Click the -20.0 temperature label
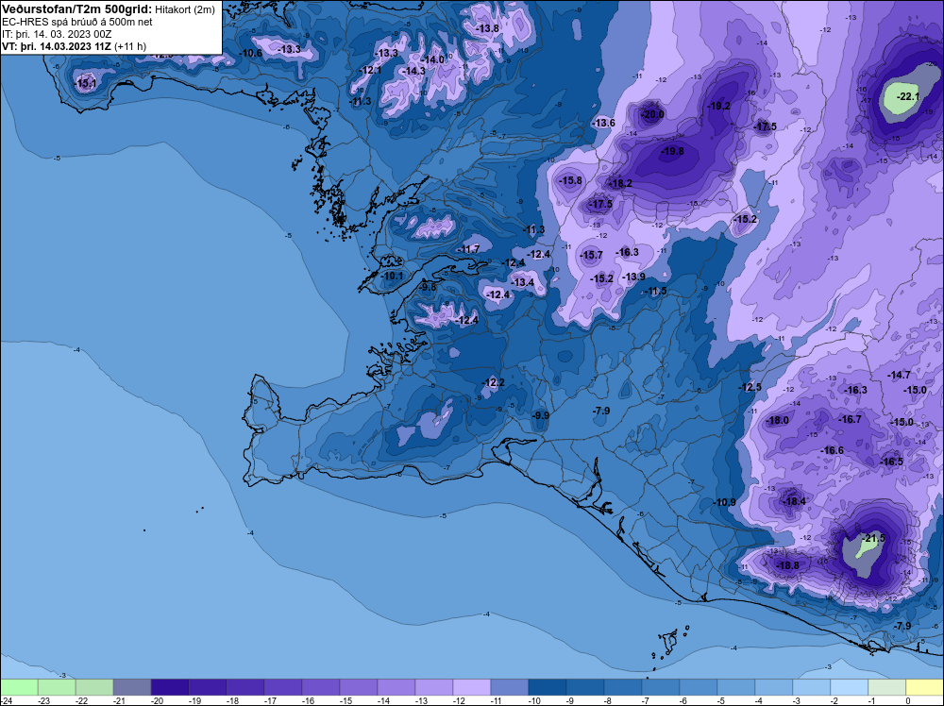 coord(652,114)
